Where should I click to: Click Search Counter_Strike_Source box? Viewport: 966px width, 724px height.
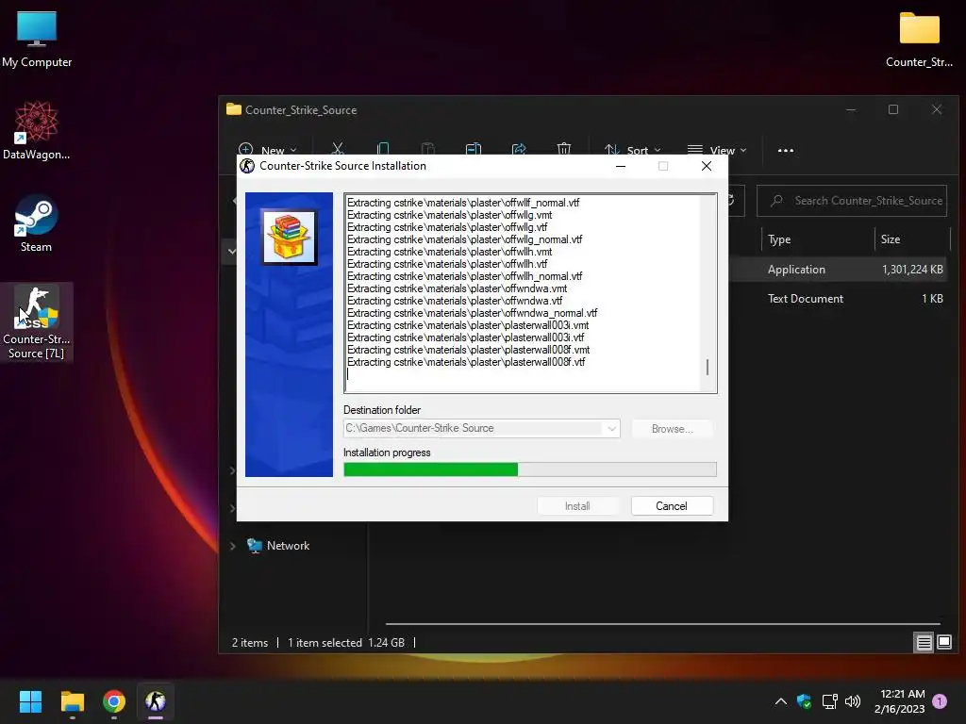click(852, 201)
